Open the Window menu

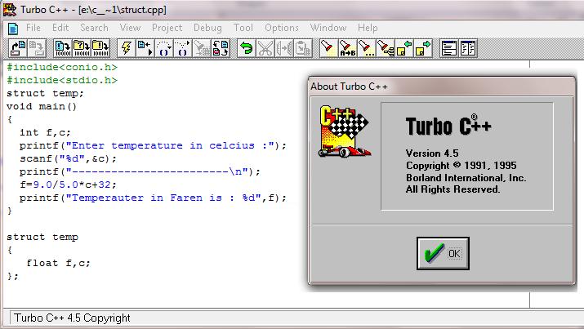coord(328,28)
